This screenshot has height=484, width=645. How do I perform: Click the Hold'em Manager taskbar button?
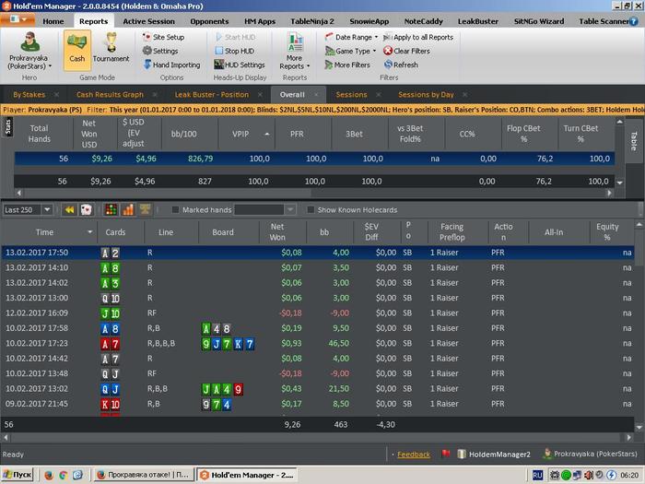(x=247, y=475)
